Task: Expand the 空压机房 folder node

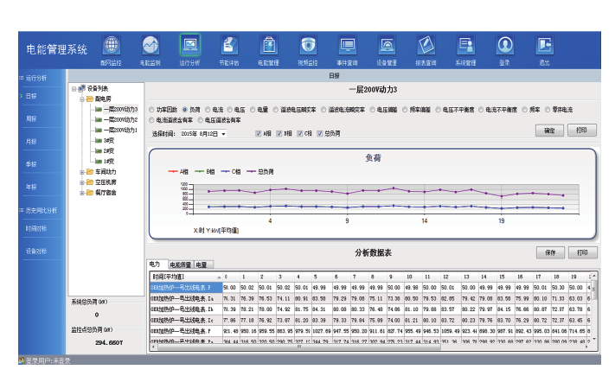Action: (x=82, y=182)
